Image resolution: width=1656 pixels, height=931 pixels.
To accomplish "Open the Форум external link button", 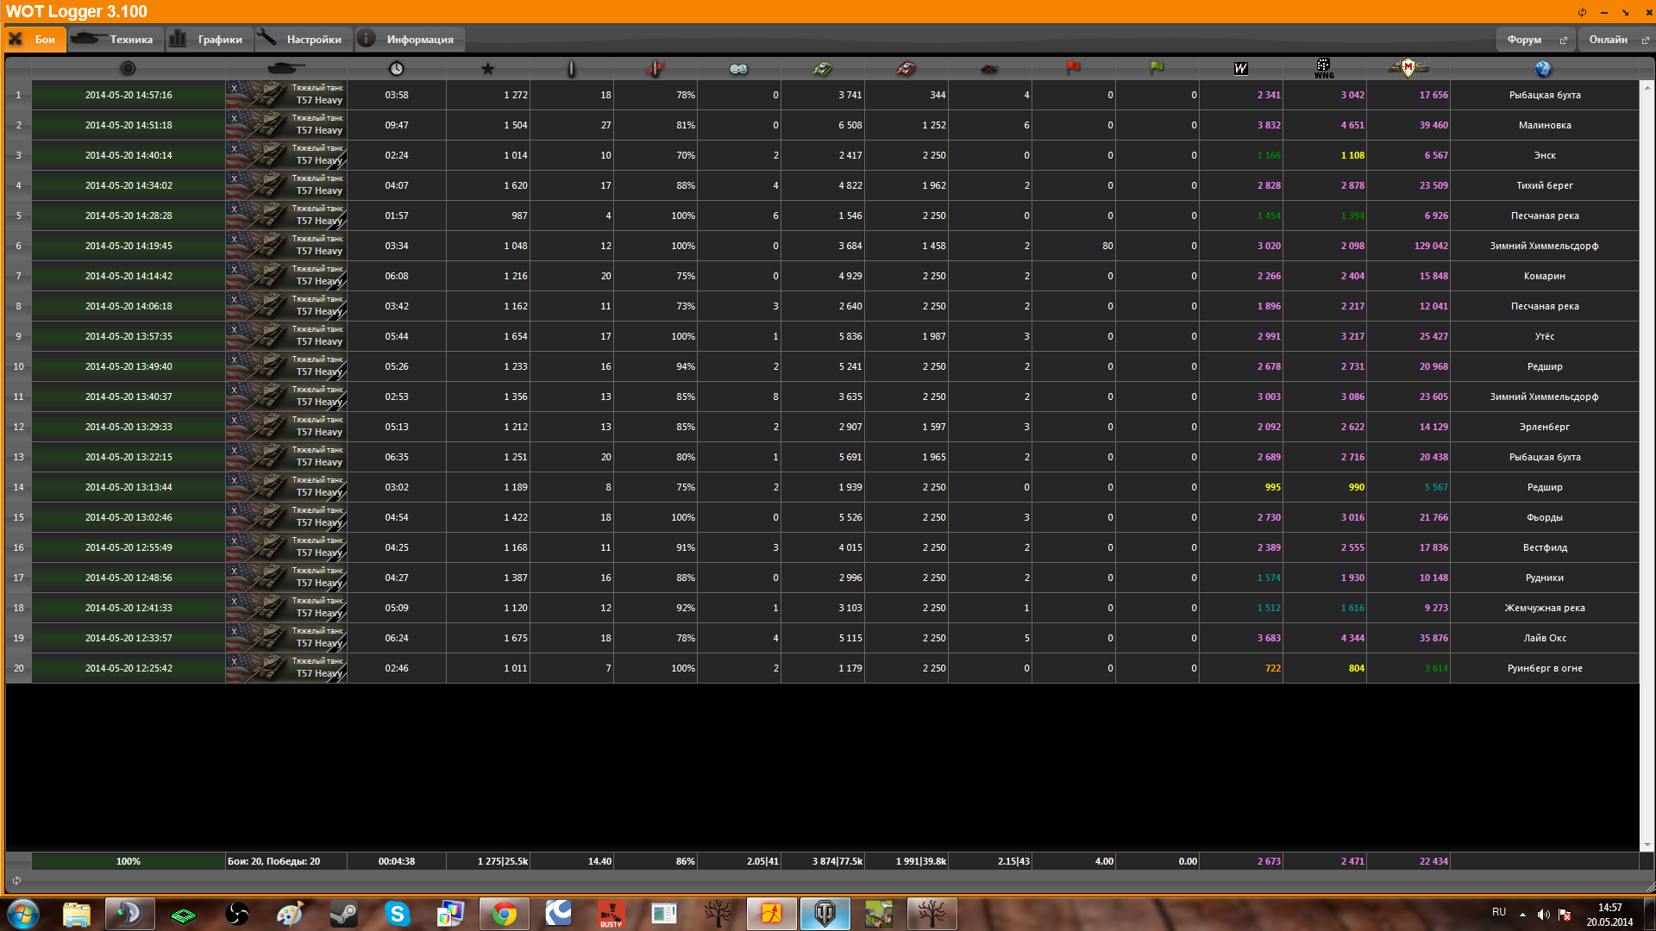I will 1536,40.
